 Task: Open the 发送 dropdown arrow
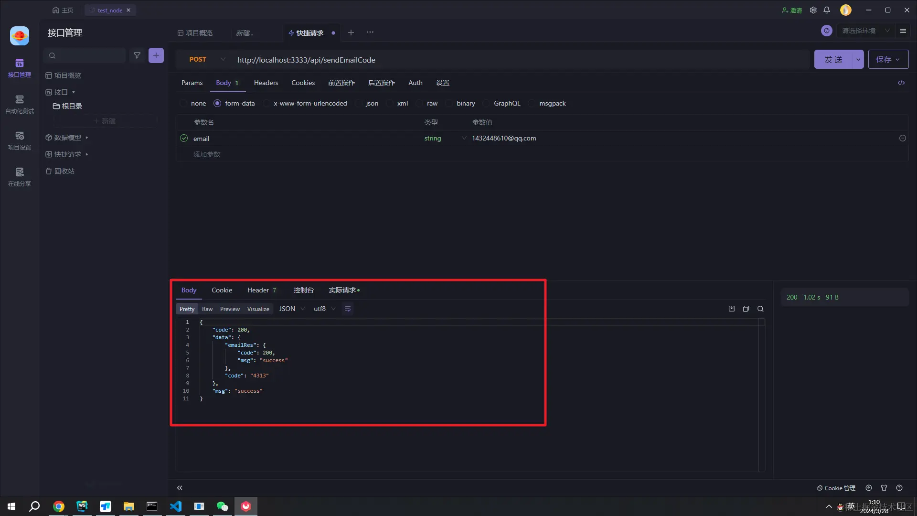click(x=858, y=60)
